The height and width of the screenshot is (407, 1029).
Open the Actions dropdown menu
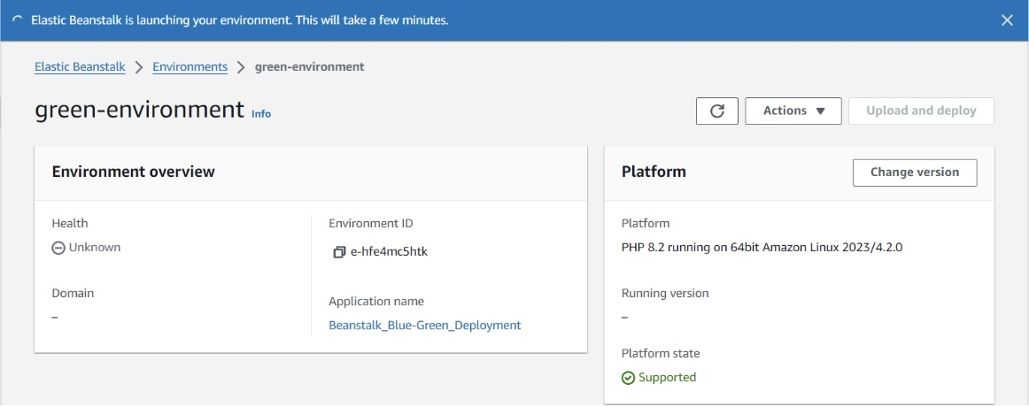click(793, 111)
